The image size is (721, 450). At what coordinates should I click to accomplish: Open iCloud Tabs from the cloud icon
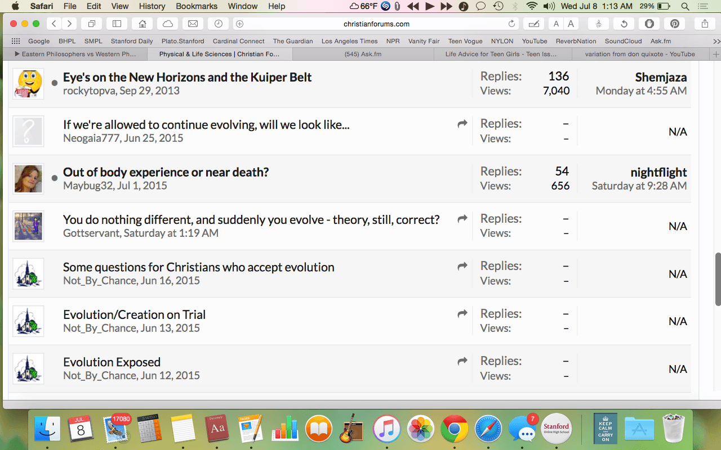pyautogui.click(x=168, y=24)
